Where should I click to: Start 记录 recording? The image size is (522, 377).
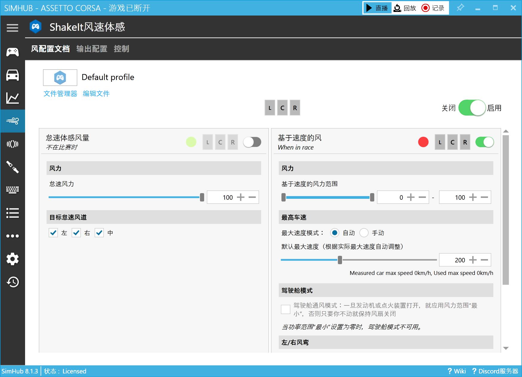pyautogui.click(x=433, y=8)
